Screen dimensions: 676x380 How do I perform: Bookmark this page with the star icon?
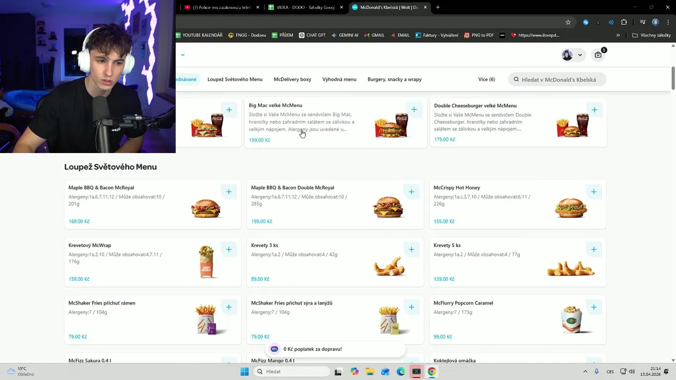point(568,22)
